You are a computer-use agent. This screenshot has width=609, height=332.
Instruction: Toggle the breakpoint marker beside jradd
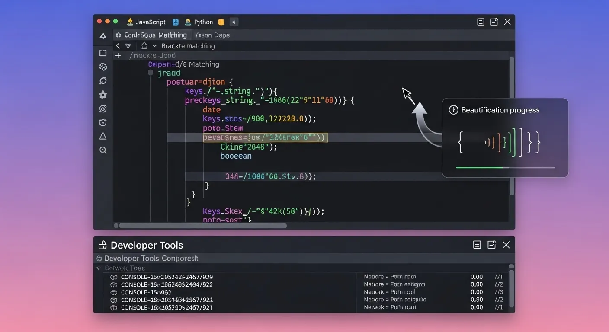[x=150, y=73]
